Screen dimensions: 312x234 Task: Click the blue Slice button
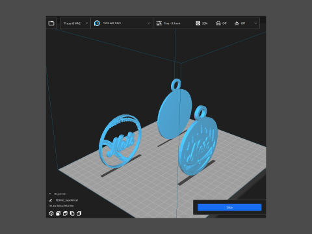[x=229, y=207]
